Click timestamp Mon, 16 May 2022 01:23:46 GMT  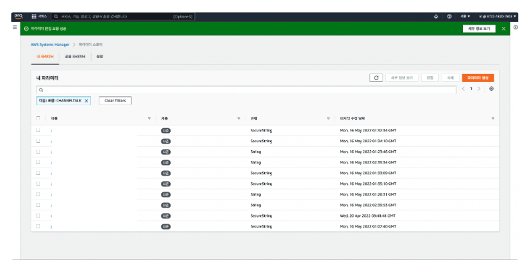click(x=368, y=152)
